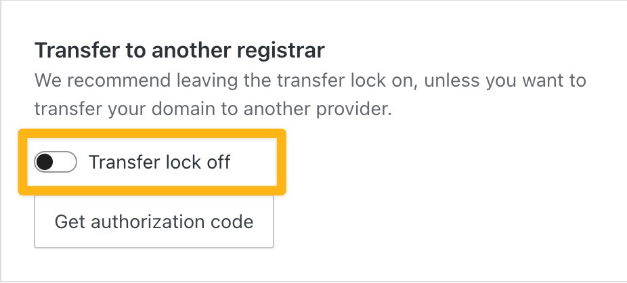The image size is (627, 283).
Task: Click the Get authorization code button
Action: (x=154, y=221)
